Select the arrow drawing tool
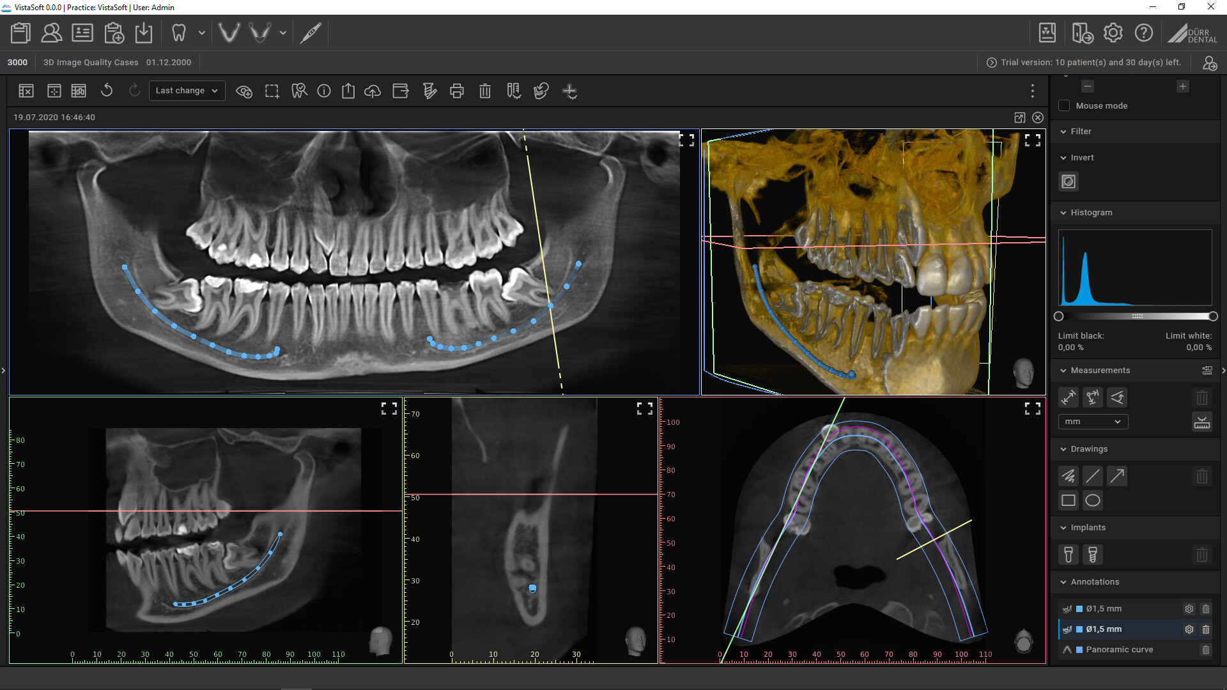This screenshot has width=1227, height=690. (1116, 475)
